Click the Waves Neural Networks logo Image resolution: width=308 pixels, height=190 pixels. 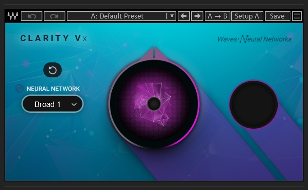[255, 39]
